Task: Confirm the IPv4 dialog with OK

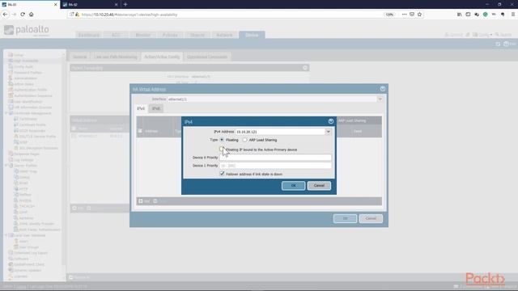Action: (x=293, y=185)
